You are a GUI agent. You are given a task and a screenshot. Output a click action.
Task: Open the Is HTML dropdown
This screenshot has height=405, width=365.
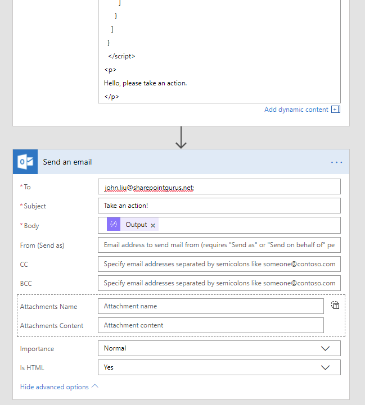coord(325,367)
